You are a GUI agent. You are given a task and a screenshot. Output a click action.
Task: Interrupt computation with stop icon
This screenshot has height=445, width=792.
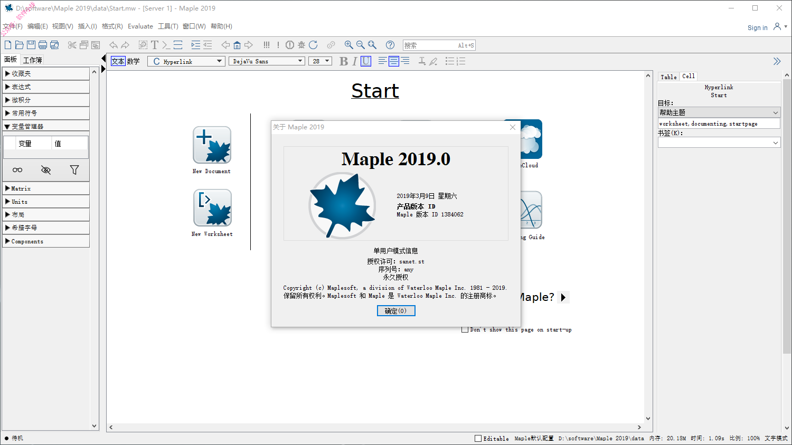click(x=290, y=45)
